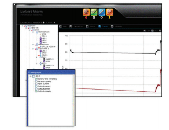The image size is (169, 130).
Task: Select the UPS-1 device icon in tree
Action: [x=41, y=38]
